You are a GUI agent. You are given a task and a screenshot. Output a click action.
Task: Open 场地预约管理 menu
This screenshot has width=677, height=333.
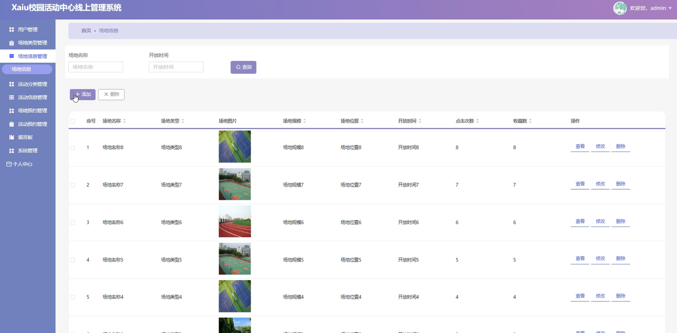27,111
